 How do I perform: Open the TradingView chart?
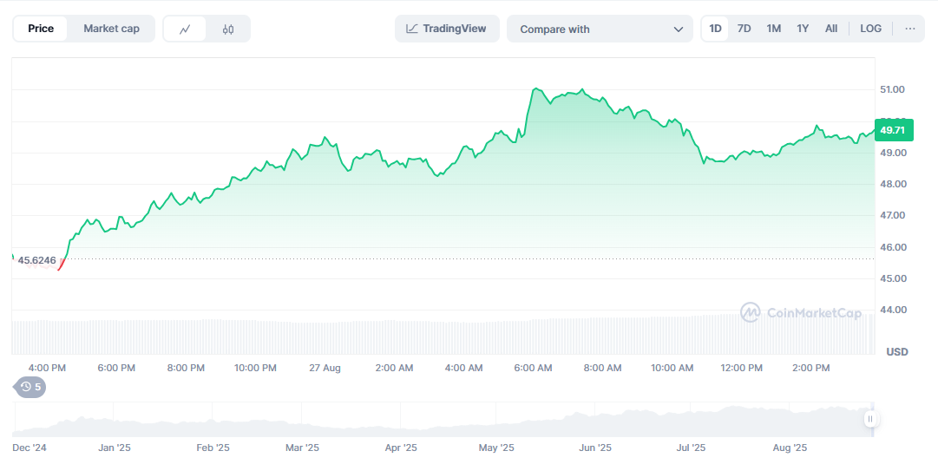tap(447, 29)
